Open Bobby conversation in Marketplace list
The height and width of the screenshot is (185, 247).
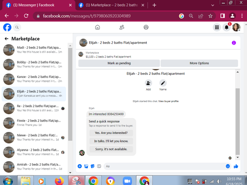[x=34, y=64]
